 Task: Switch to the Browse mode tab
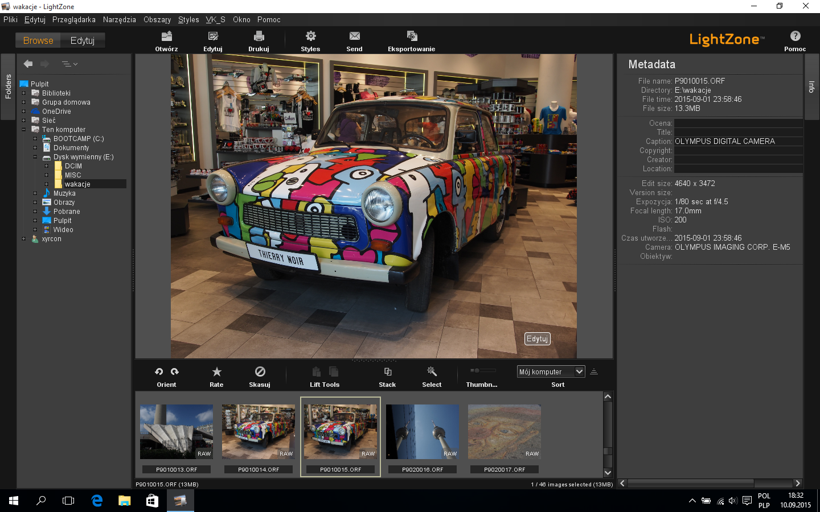click(x=38, y=40)
